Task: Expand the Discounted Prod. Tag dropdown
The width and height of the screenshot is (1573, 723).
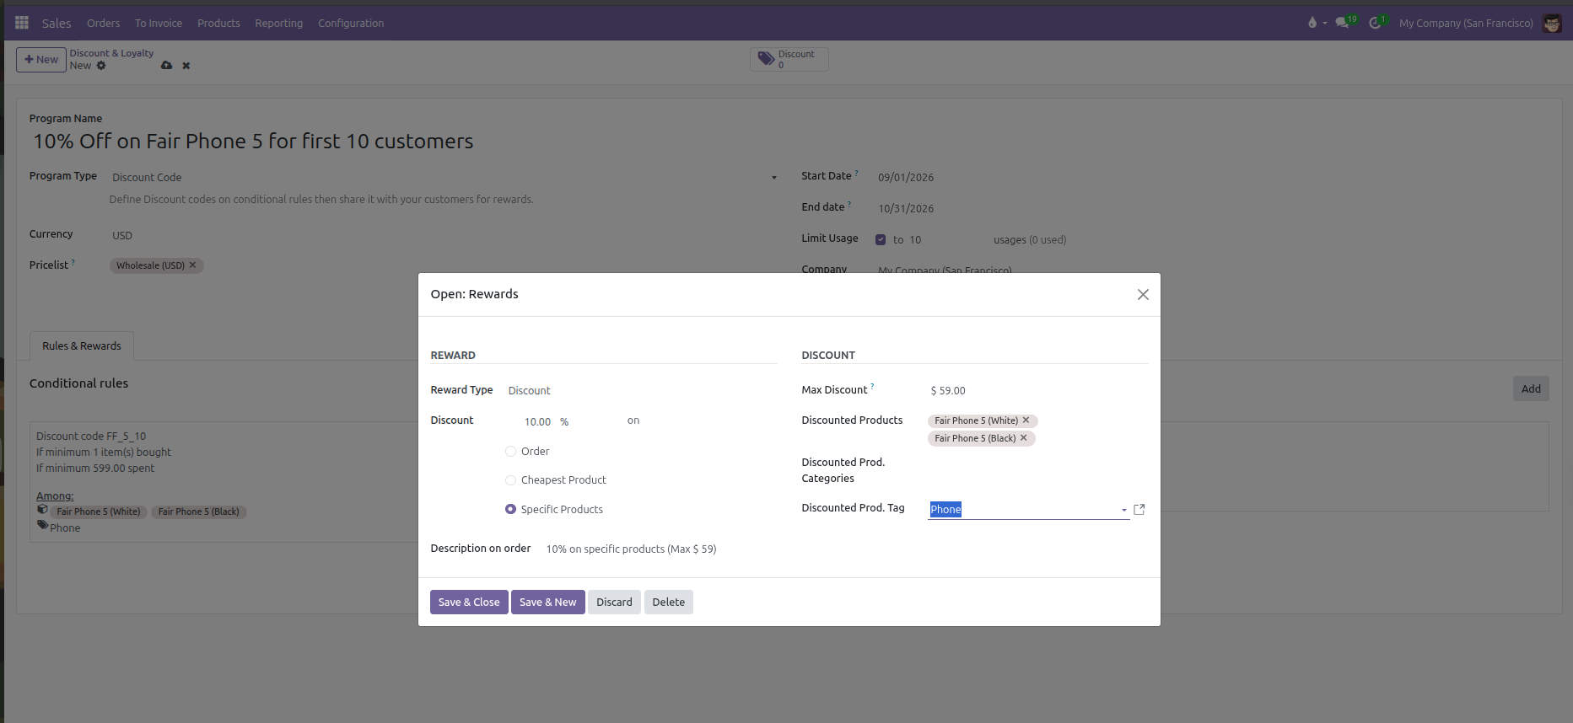Action: point(1123,510)
